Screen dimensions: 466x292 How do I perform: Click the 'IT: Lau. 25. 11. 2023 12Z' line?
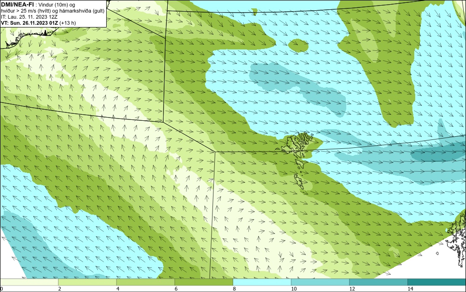[29, 17]
